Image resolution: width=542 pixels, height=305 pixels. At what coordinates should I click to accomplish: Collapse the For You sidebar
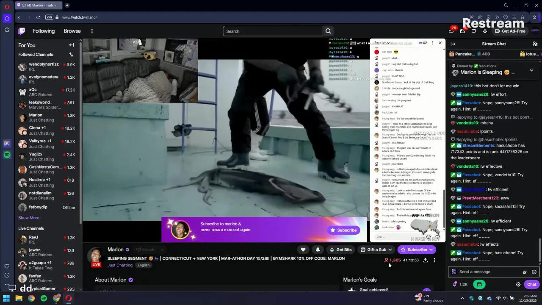coord(71,45)
